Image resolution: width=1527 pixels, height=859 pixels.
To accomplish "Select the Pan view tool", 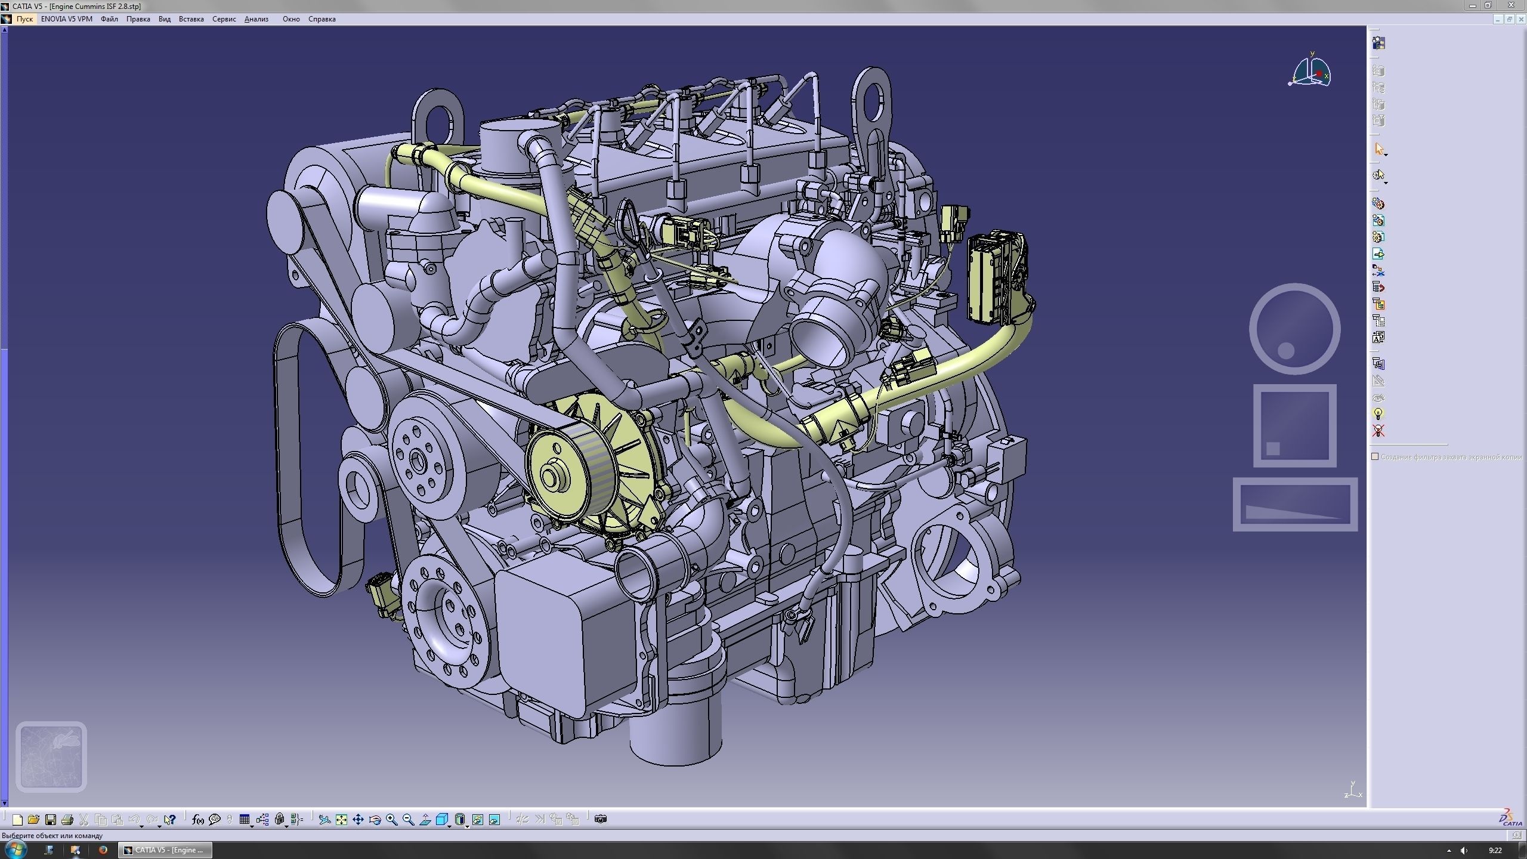I will (x=358, y=820).
